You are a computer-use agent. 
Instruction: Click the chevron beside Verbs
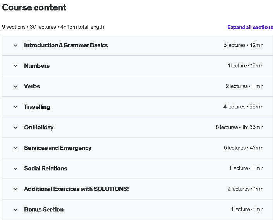pyautogui.click(x=15, y=86)
